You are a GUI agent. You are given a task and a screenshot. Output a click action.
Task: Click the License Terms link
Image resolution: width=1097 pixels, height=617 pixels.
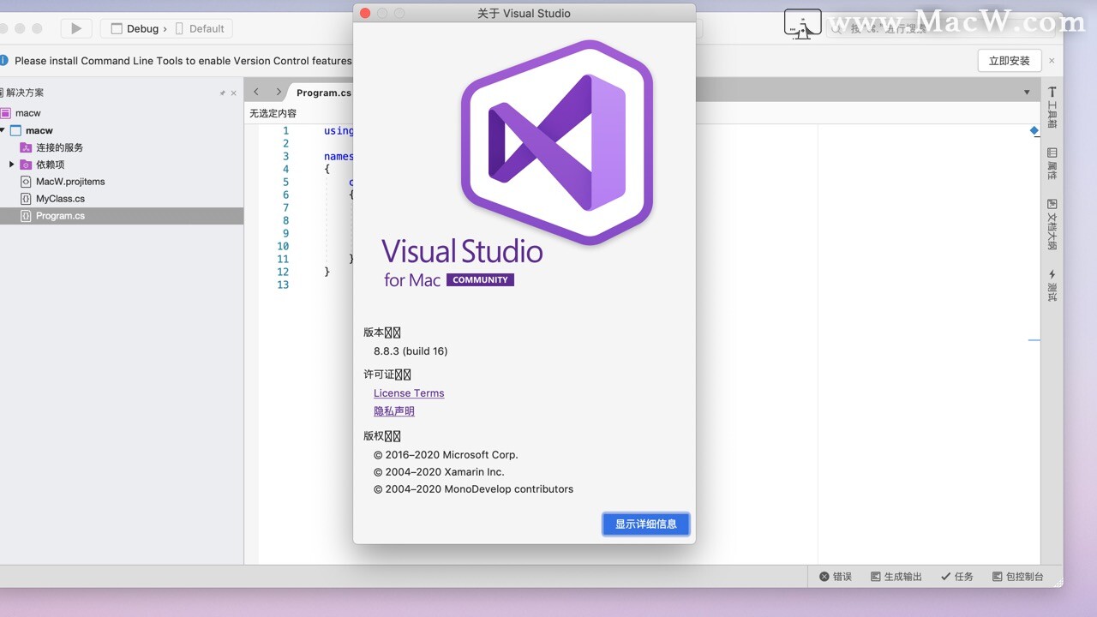click(x=409, y=392)
